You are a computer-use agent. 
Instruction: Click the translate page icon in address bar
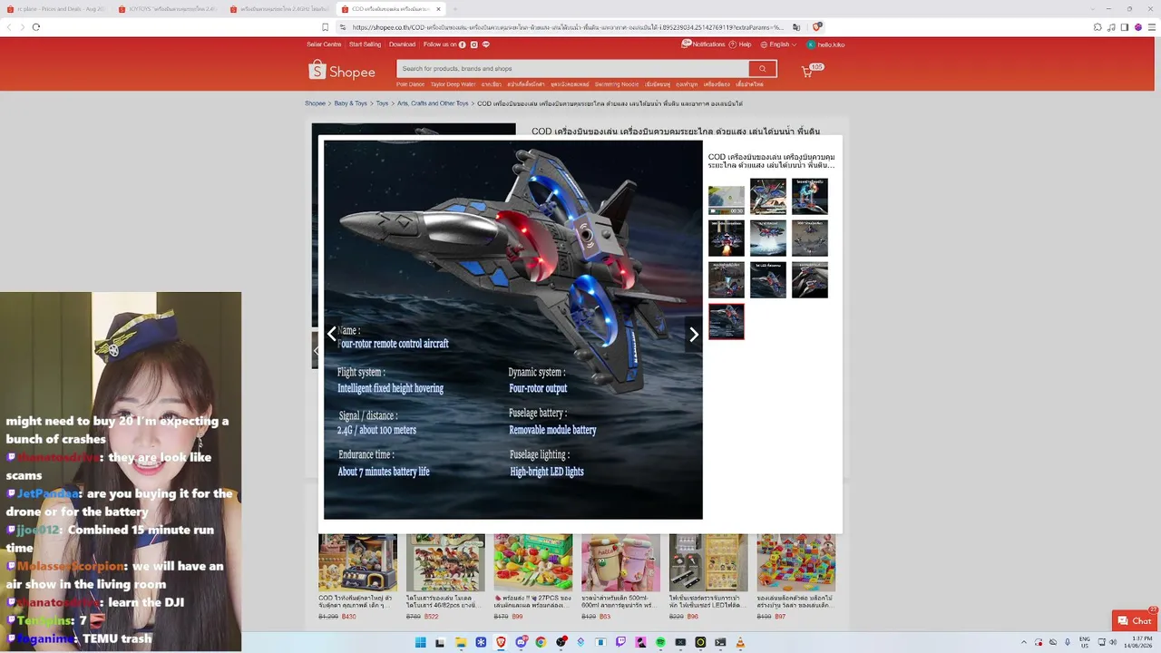796,27
